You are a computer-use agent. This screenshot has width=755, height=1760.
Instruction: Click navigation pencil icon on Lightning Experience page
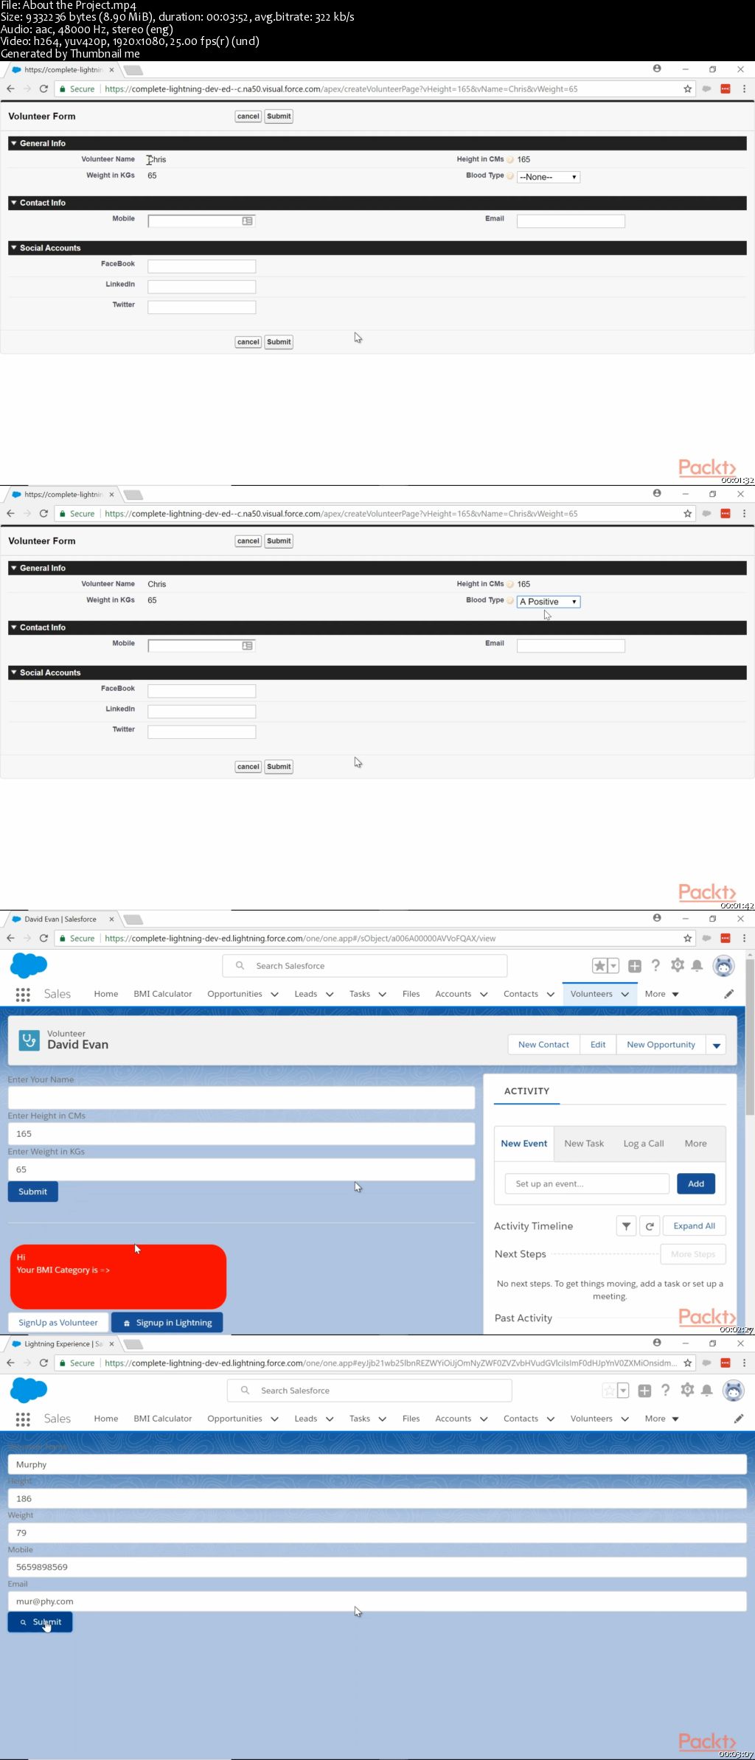coord(739,1419)
